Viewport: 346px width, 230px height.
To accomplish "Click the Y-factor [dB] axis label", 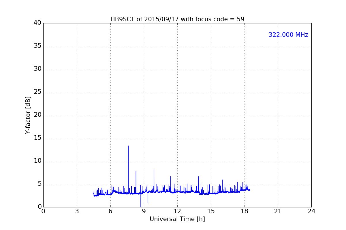I will 28,115.
